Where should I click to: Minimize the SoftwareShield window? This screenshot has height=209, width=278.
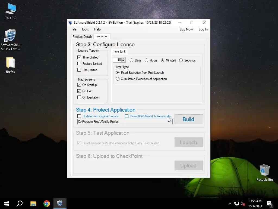pos(179,23)
